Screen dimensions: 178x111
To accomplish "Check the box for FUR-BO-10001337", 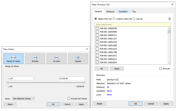I will coord(97,38).
